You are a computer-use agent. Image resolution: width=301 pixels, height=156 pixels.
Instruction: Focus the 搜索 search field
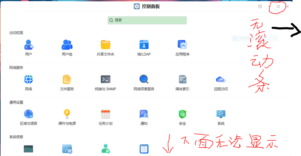tap(147, 20)
